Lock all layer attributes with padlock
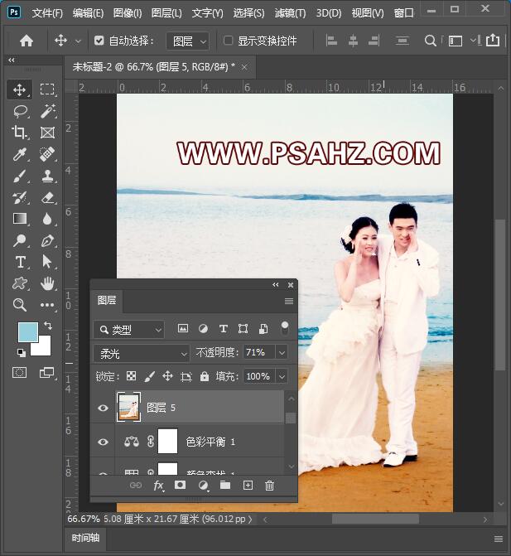The image size is (511, 556). (x=205, y=376)
